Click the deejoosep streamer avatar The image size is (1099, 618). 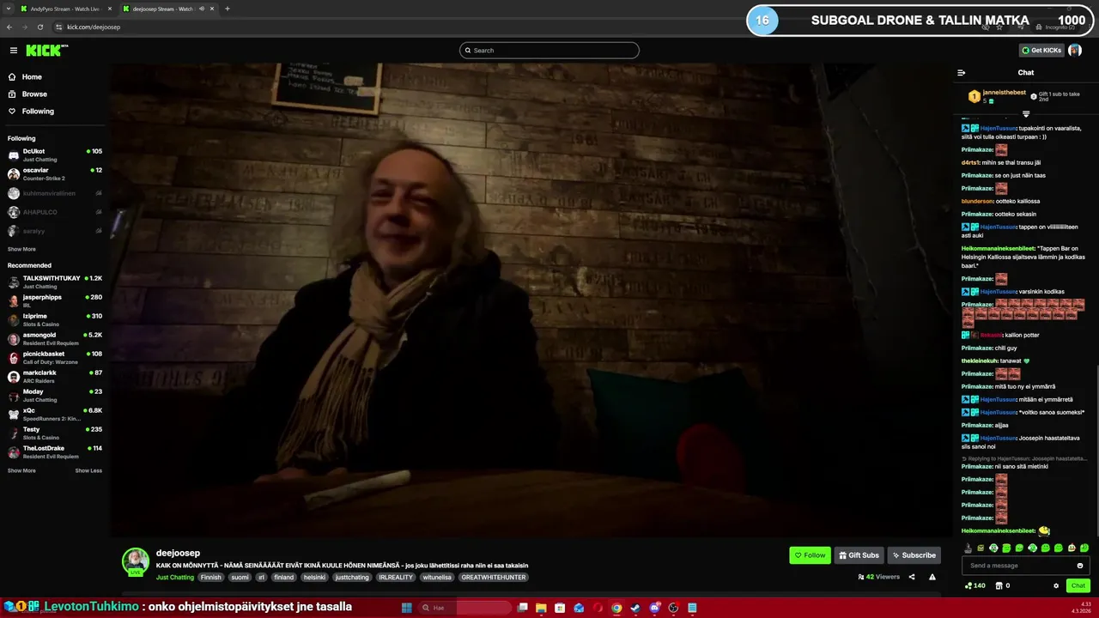pos(136,561)
